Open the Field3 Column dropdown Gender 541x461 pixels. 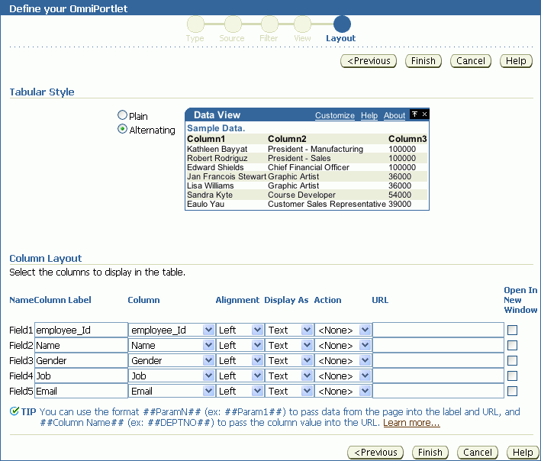(x=172, y=360)
